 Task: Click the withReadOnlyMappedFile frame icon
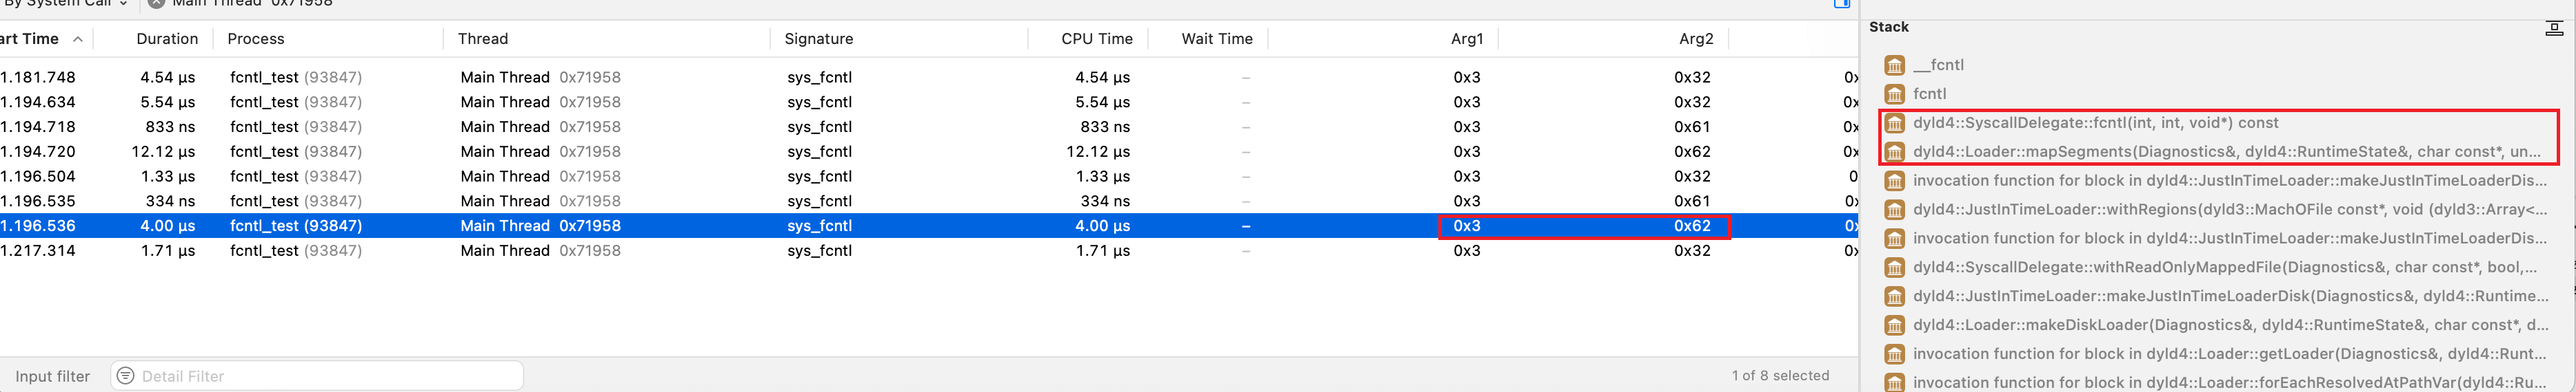click(x=1894, y=268)
